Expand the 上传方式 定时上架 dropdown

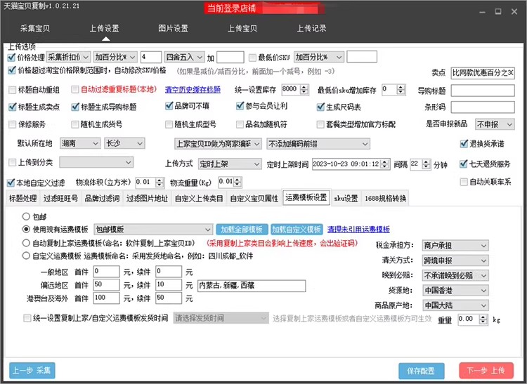point(217,164)
